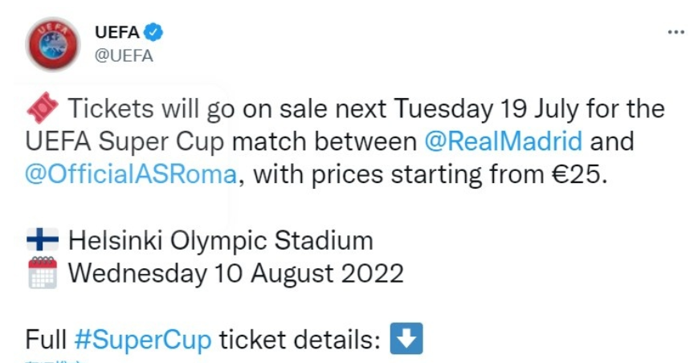Open the #SuperCup hashtag

(x=142, y=340)
